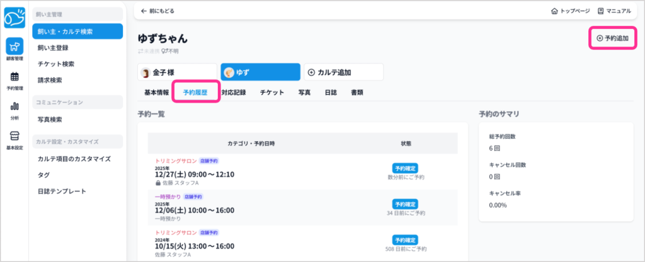Open カルテ項目のカスタマイズ menu item
Screen dimensions: 645x262
pyautogui.click(x=74, y=159)
